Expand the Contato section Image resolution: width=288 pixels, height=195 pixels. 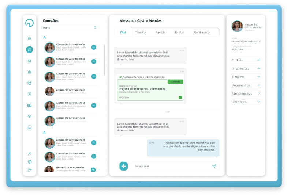tap(246, 60)
